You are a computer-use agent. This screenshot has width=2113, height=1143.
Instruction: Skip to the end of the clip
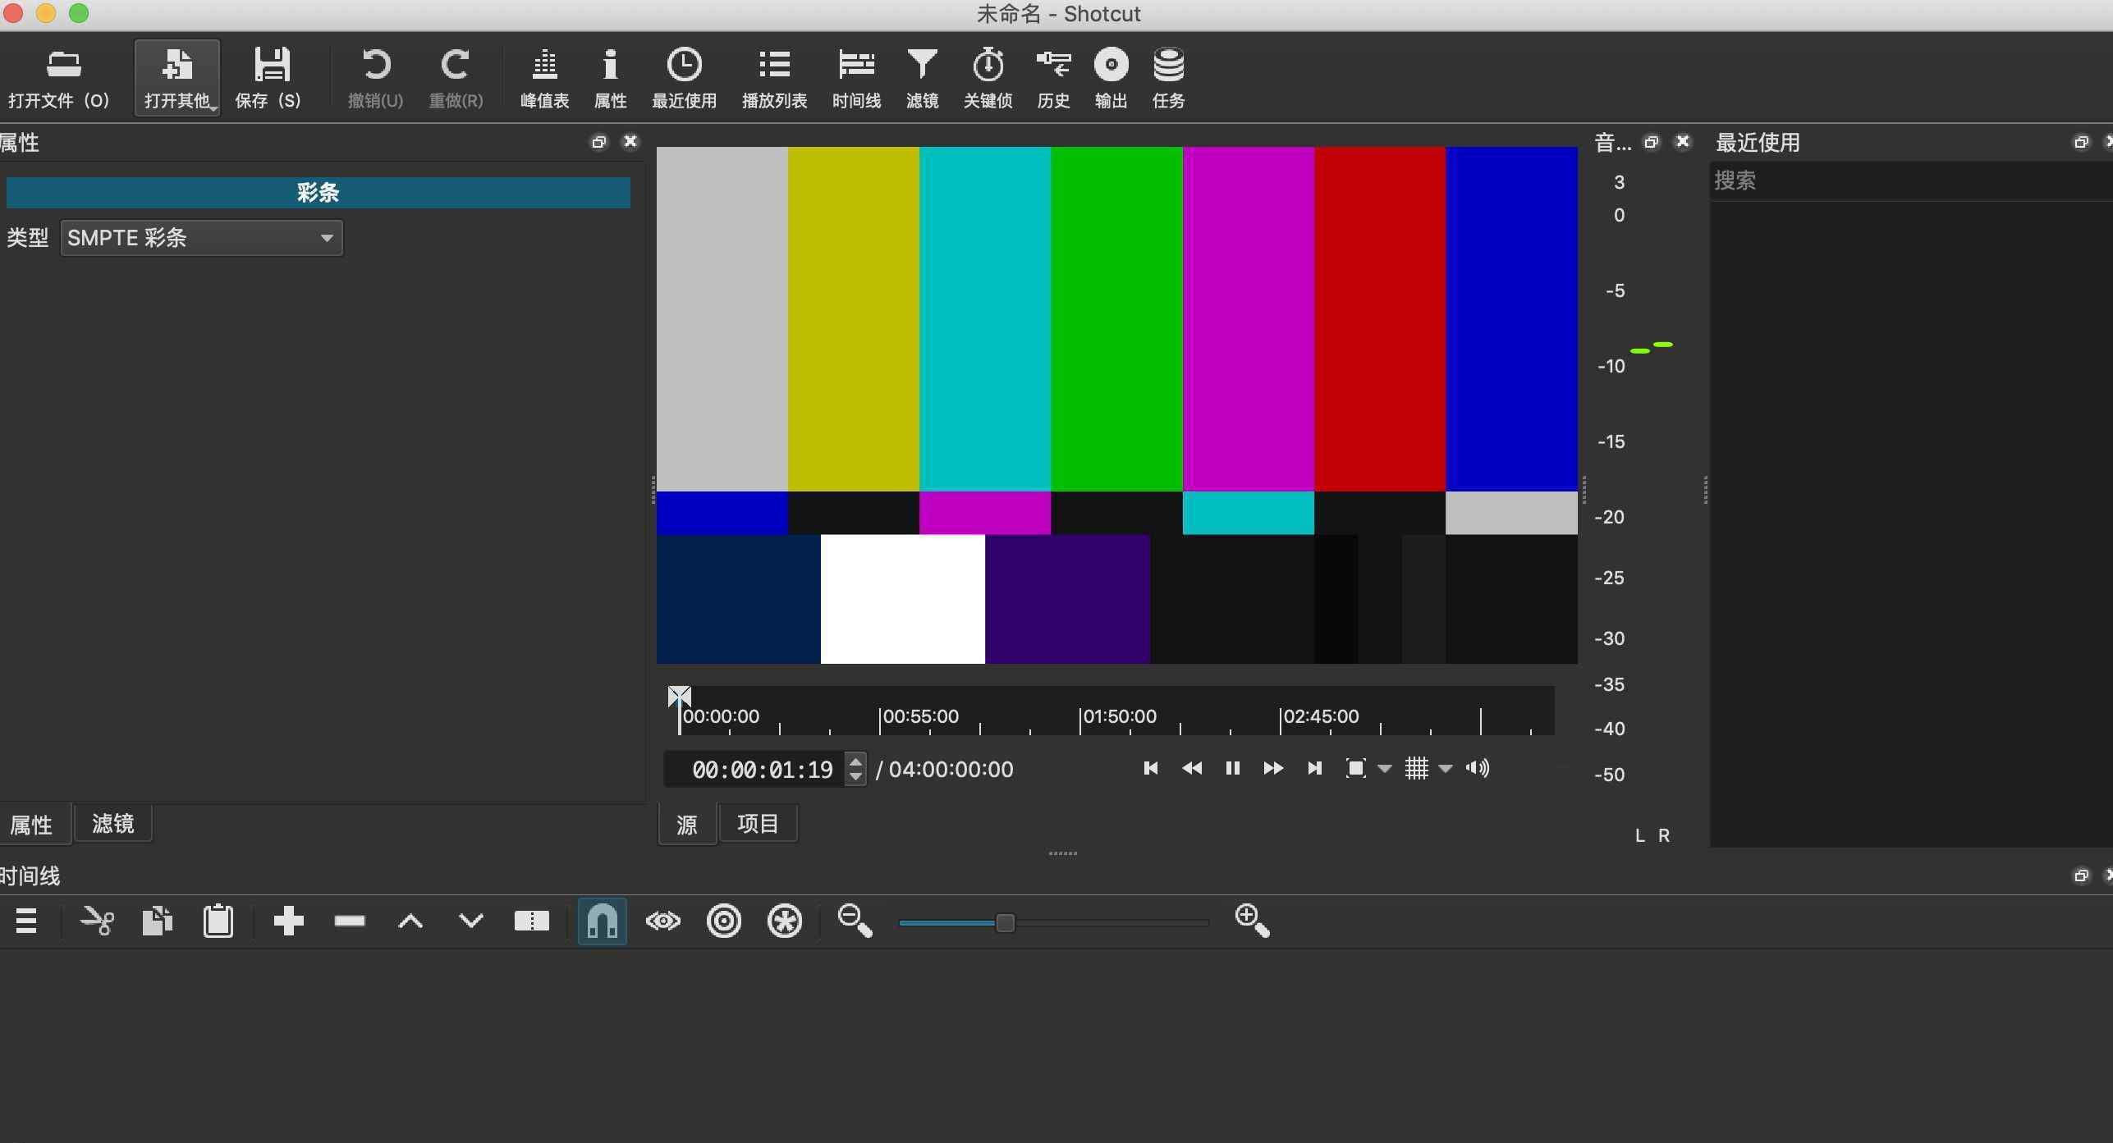coord(1314,769)
